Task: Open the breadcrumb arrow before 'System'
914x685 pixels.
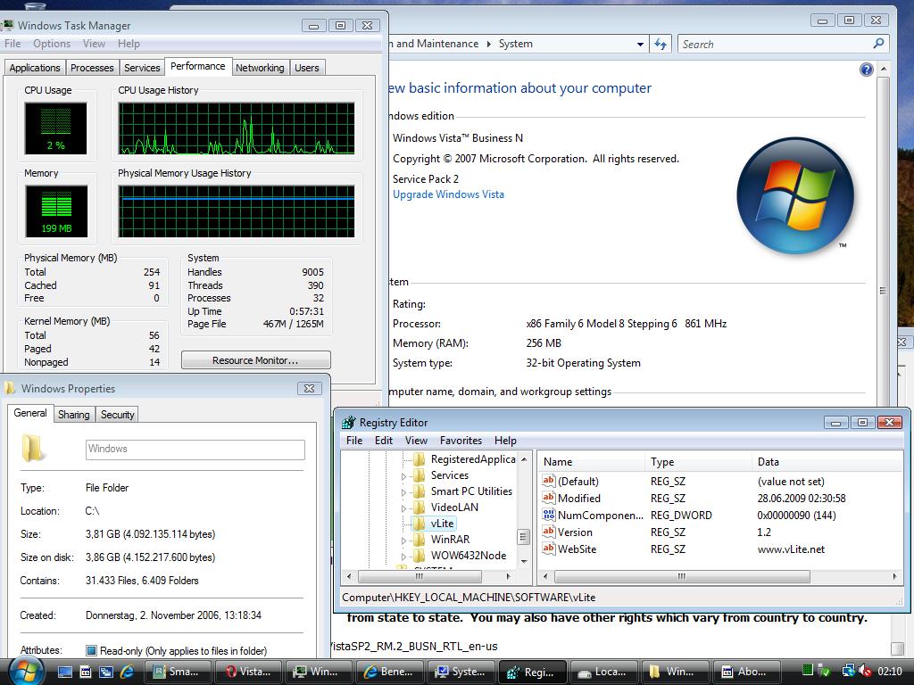Action: click(x=488, y=45)
